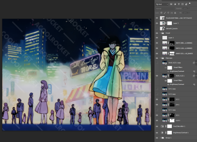The image size is (197, 142).
Task: Hide Brightness/Contrast 1 adjustment layer
Action: pos(157,133)
